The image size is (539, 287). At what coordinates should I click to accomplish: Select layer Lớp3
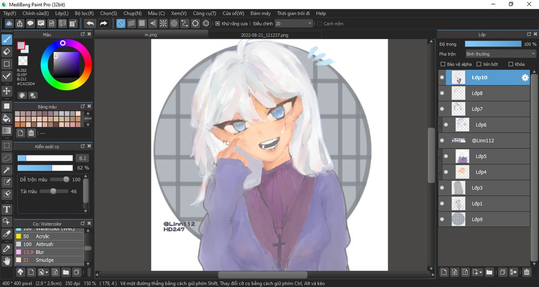[484, 188]
